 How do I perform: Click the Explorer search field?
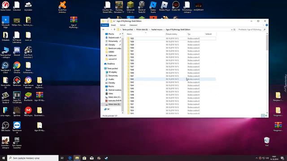(252, 30)
